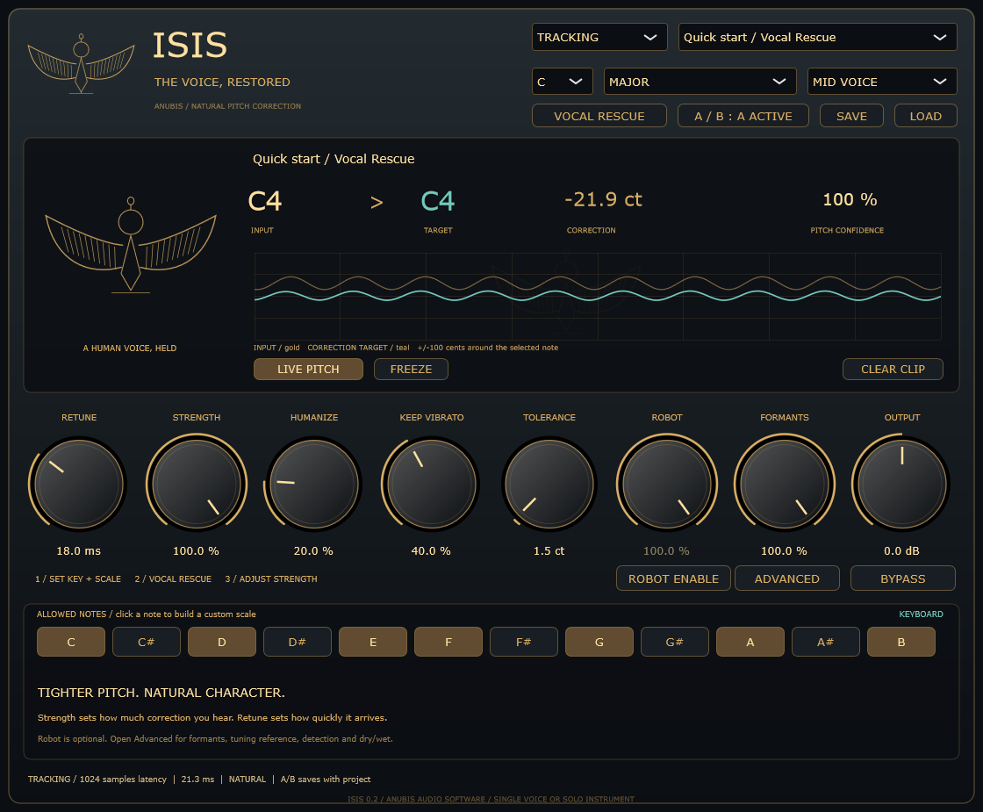Image resolution: width=983 pixels, height=812 pixels.
Task: Click the KEEP VIBRATO value 40.0 %
Action: [x=431, y=550]
